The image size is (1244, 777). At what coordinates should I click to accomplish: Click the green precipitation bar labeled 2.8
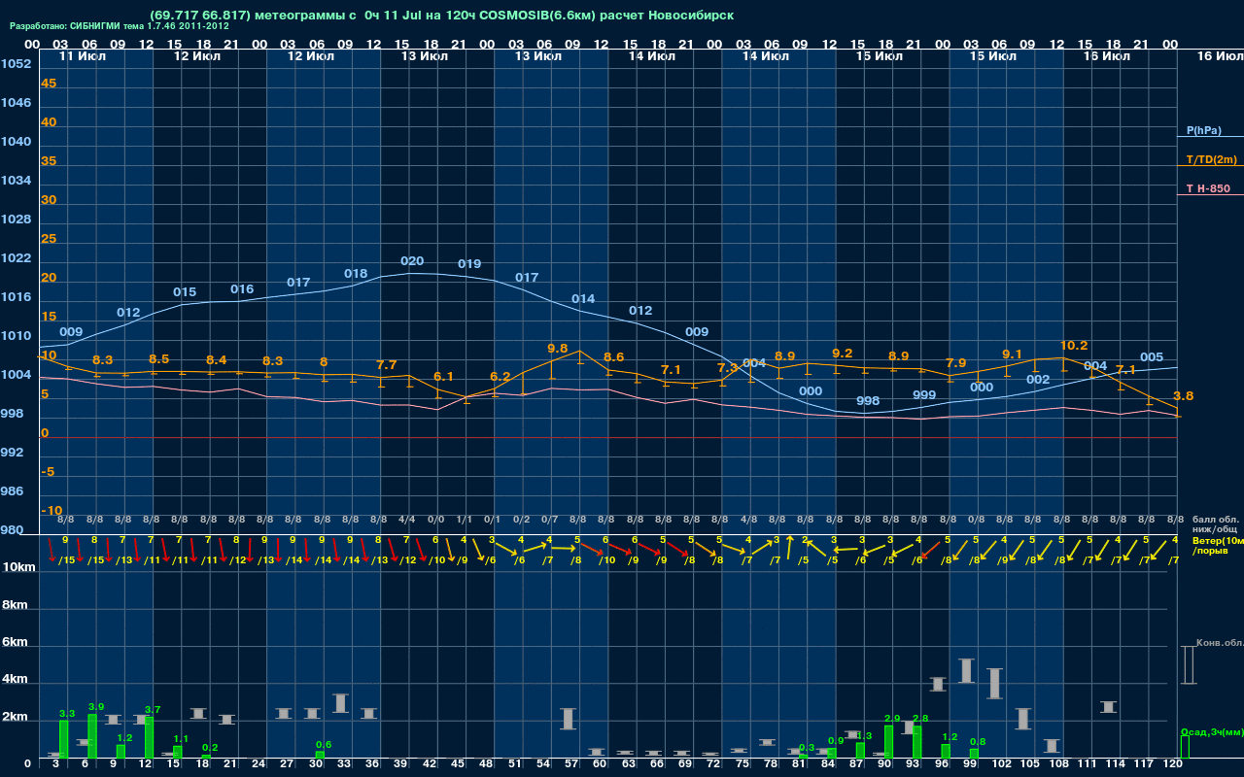(x=917, y=743)
